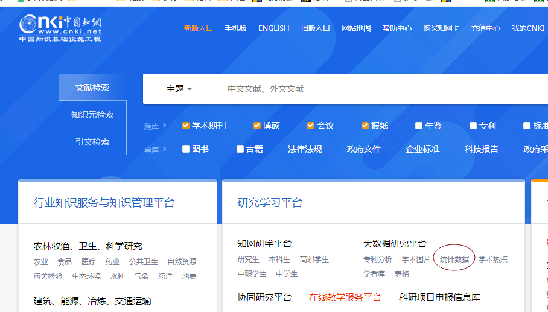
Task: Open the 药业 link
Action: 112,262
